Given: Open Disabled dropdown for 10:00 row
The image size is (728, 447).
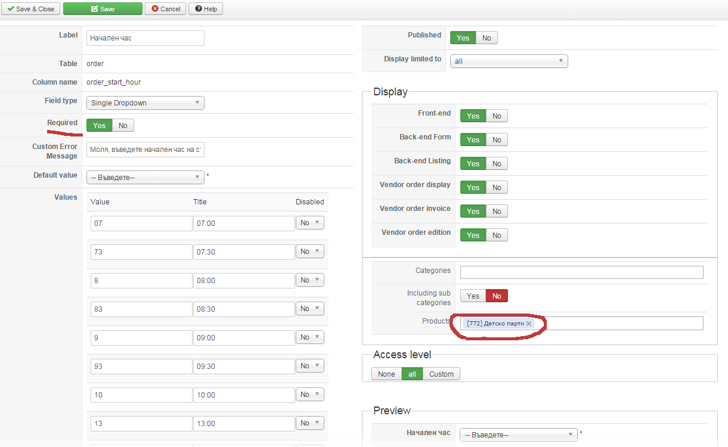Looking at the screenshot, I should tap(310, 395).
